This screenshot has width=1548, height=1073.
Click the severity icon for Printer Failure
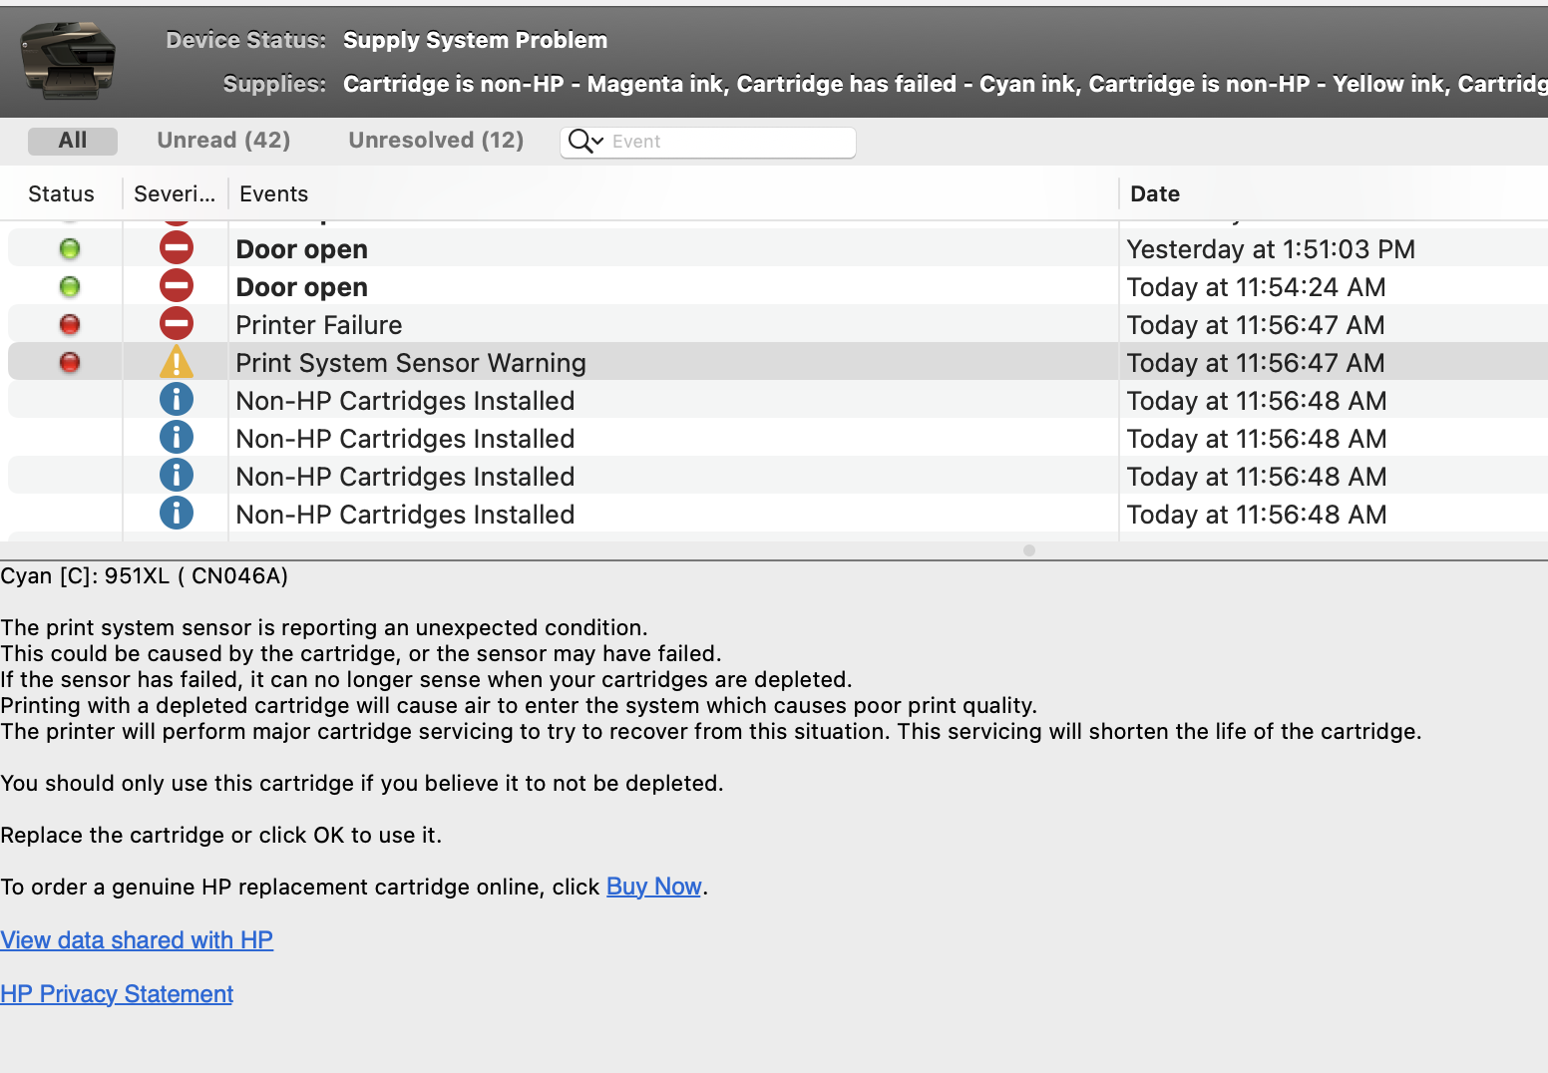click(177, 323)
